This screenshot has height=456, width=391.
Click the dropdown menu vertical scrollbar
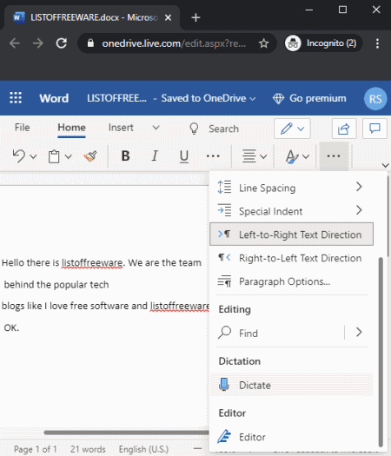pos(381,352)
